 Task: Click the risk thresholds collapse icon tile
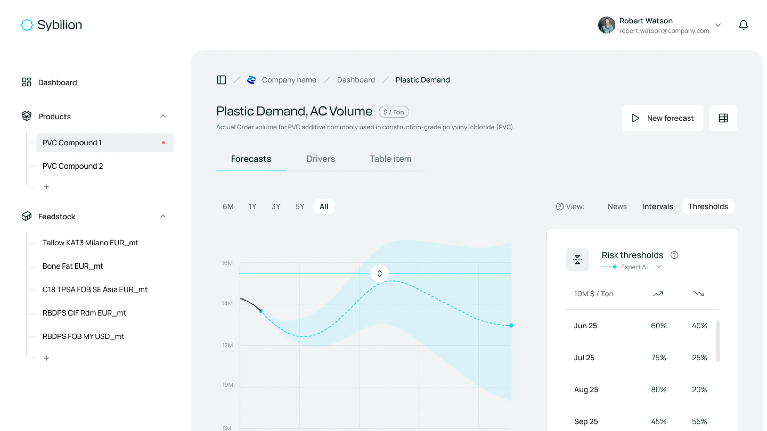[x=577, y=259]
